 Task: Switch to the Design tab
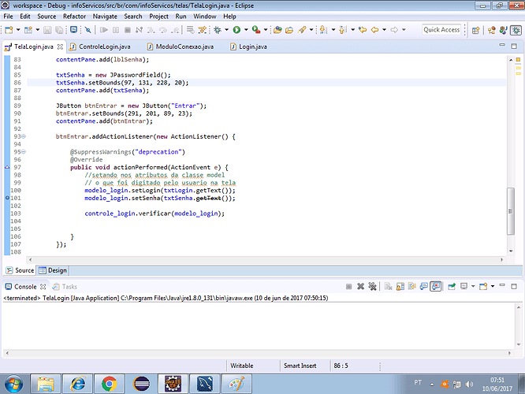tap(53, 270)
